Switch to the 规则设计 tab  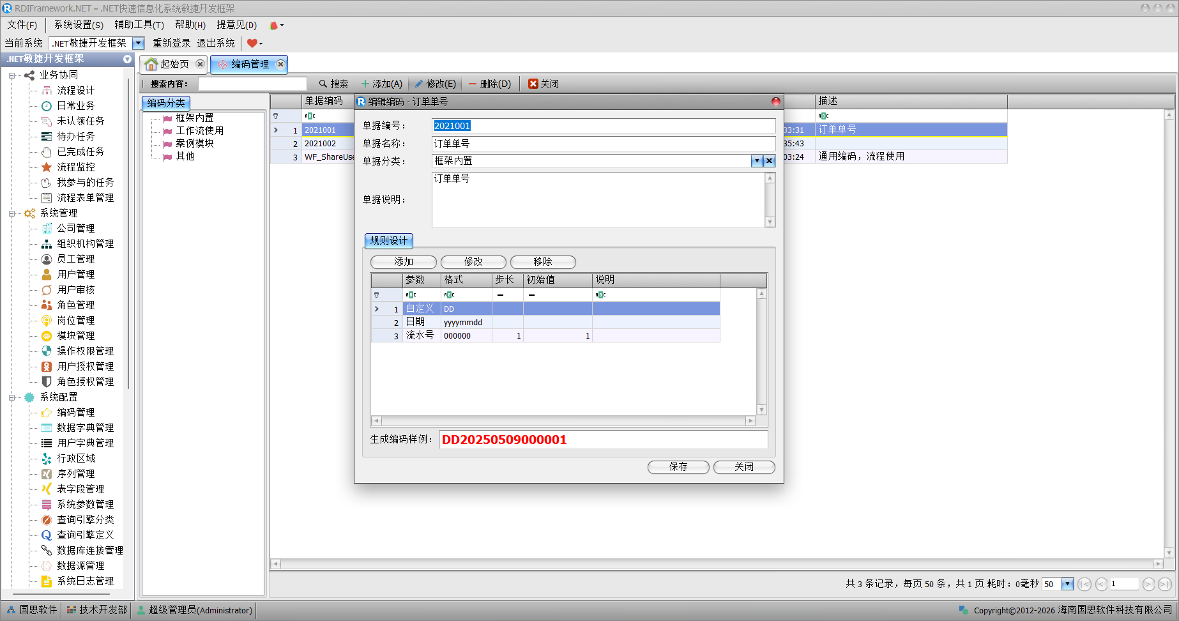[x=388, y=240]
